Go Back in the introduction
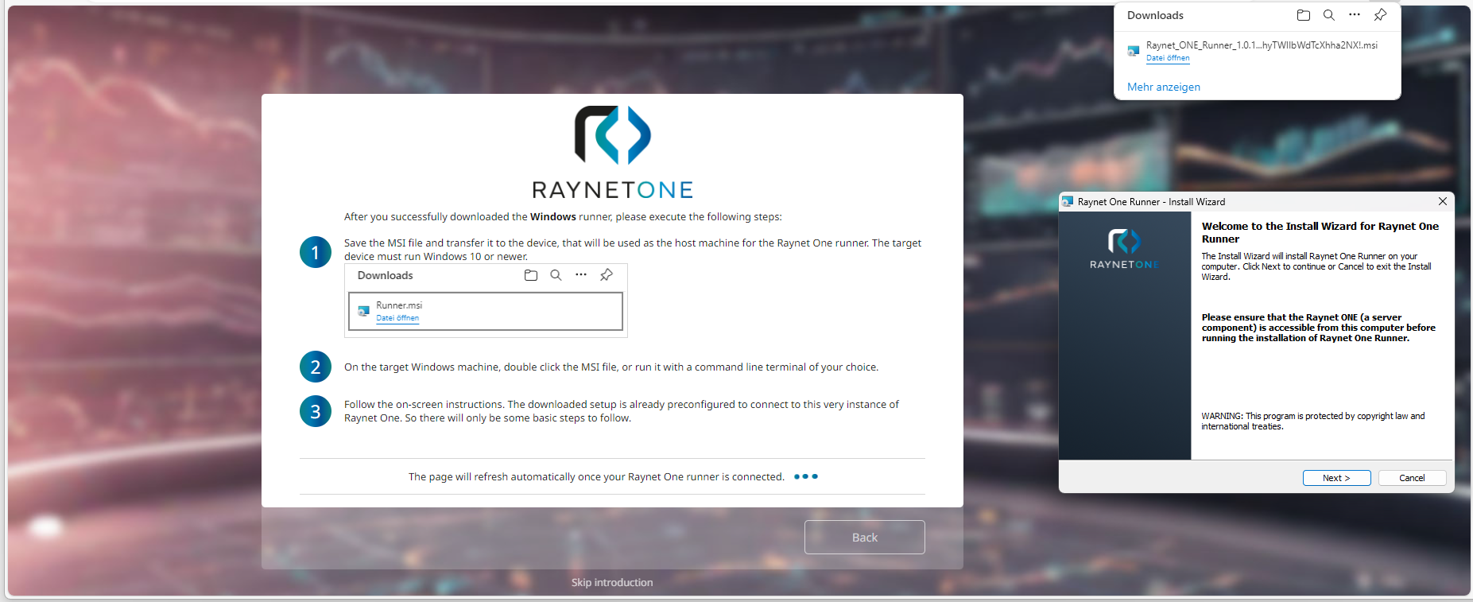The image size is (1473, 602). coord(864,538)
